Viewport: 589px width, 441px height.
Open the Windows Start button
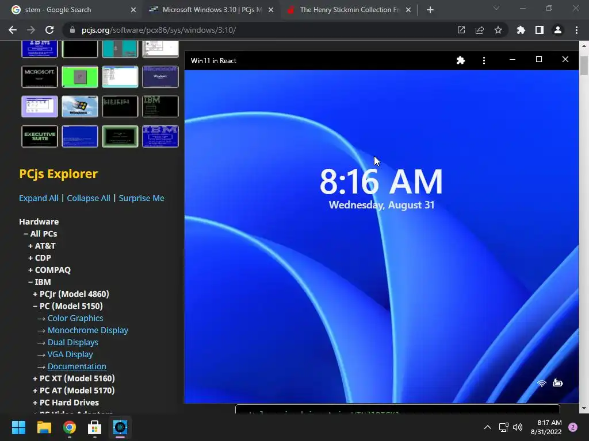18,427
